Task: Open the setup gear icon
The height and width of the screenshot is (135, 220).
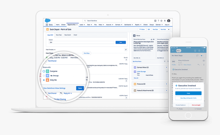Action: coord(161,21)
